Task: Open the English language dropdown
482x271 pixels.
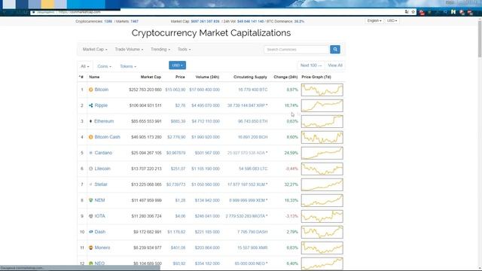Action: [374, 20]
